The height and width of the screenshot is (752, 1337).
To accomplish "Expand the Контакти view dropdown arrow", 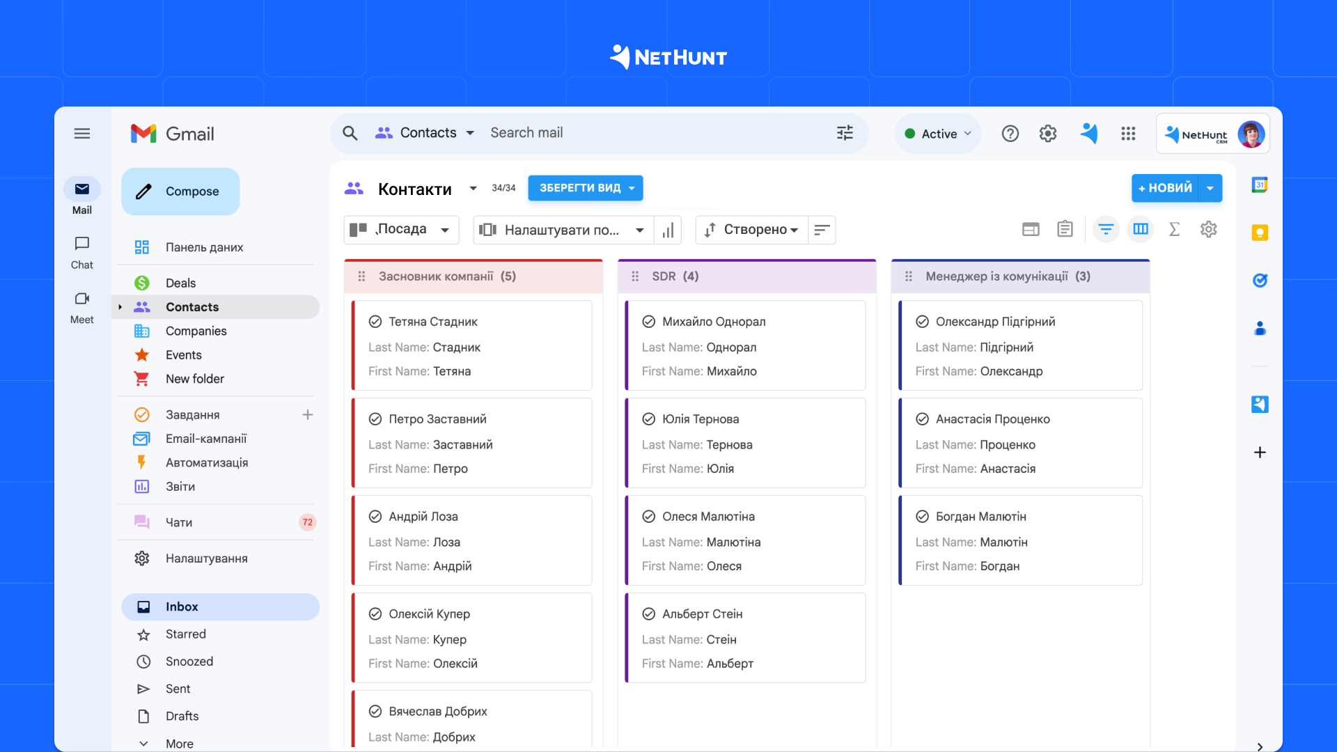I will click(x=474, y=188).
